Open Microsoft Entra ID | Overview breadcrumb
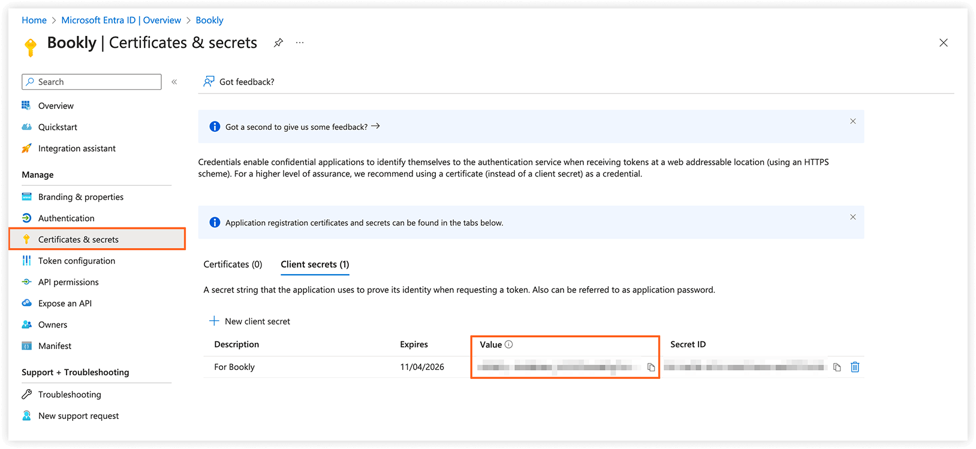 121,20
